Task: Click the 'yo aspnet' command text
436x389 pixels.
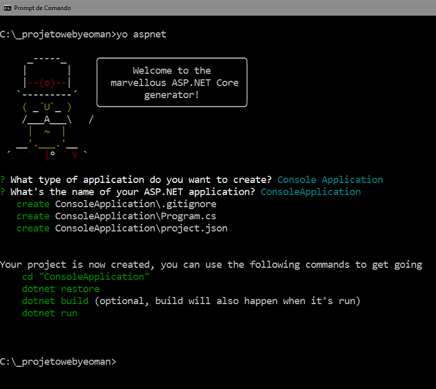Action: pyautogui.click(x=141, y=34)
